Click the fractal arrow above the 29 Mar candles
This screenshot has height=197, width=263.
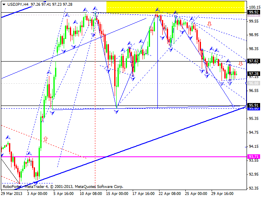click(7, 138)
